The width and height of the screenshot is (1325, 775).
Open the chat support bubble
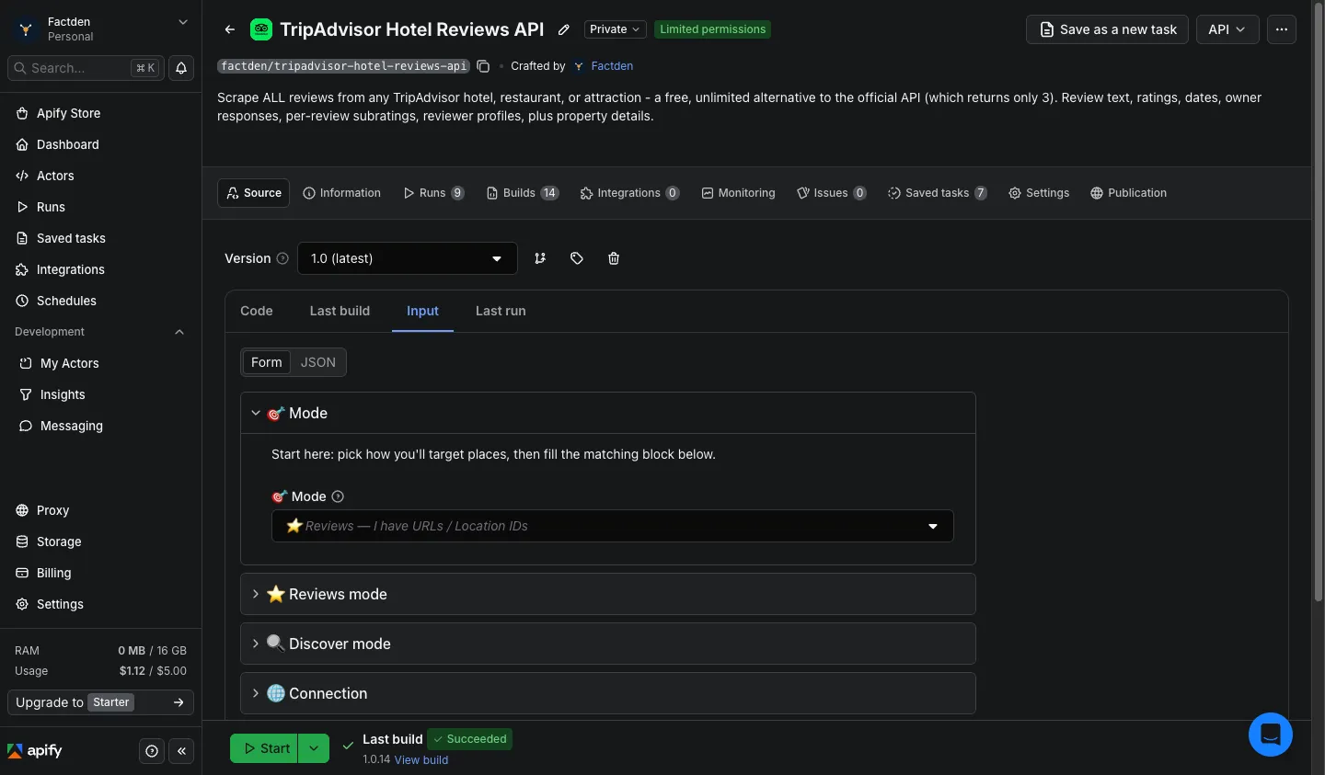[x=1271, y=735]
